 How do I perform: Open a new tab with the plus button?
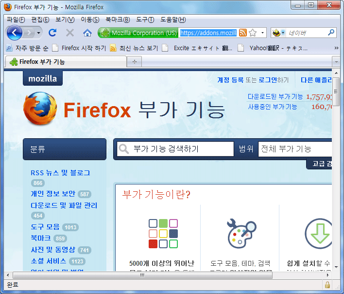(x=135, y=62)
